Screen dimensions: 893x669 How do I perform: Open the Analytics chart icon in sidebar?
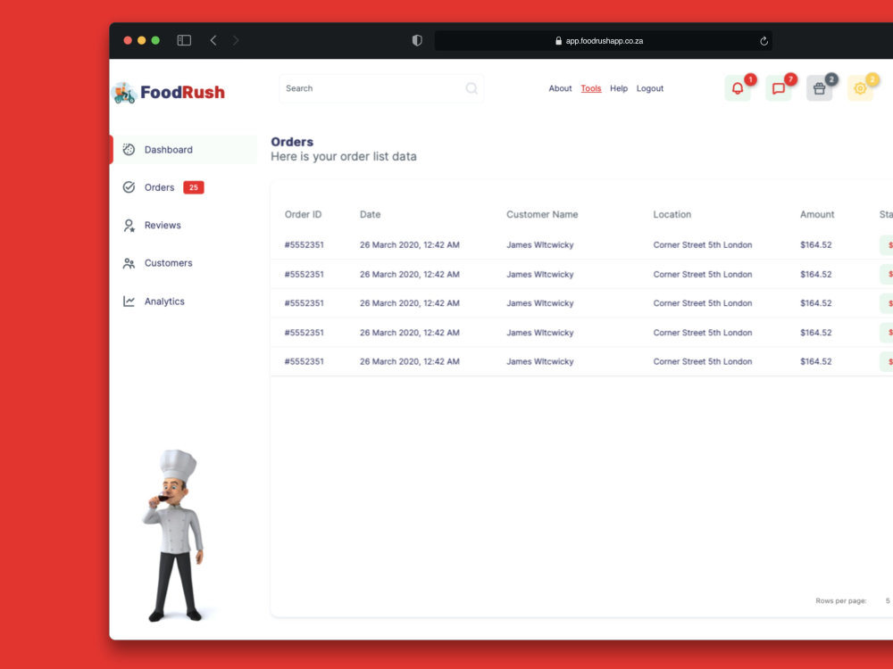129,301
